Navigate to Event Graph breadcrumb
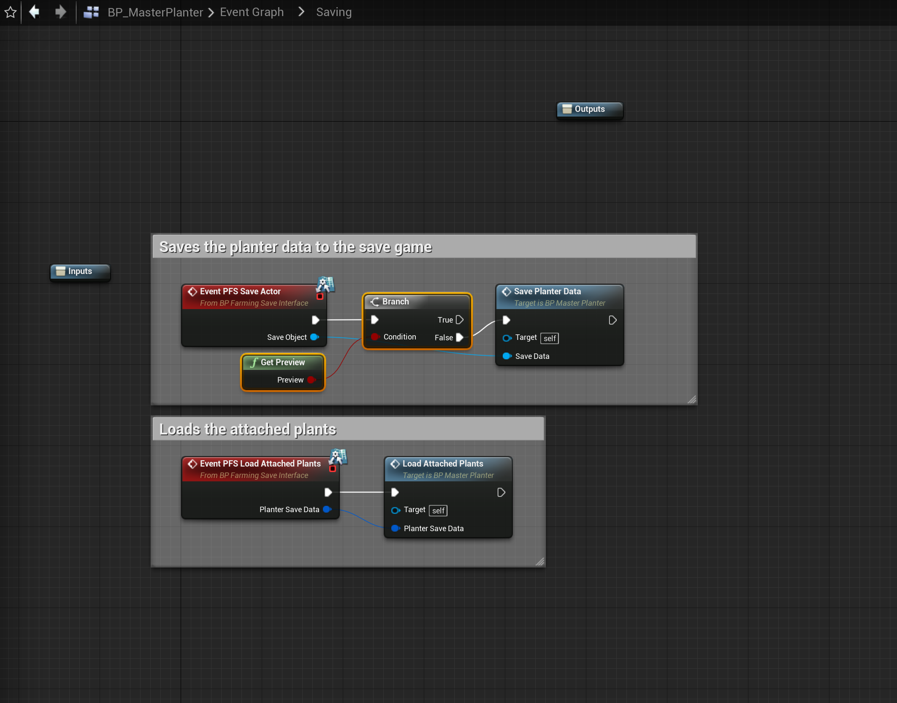 (252, 12)
